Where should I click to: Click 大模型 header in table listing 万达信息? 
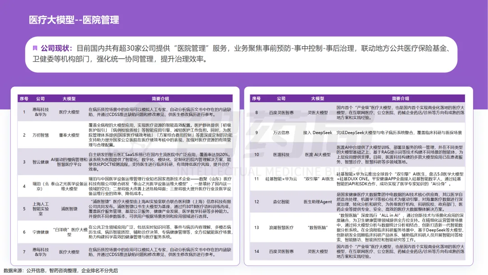(x=318, y=99)
